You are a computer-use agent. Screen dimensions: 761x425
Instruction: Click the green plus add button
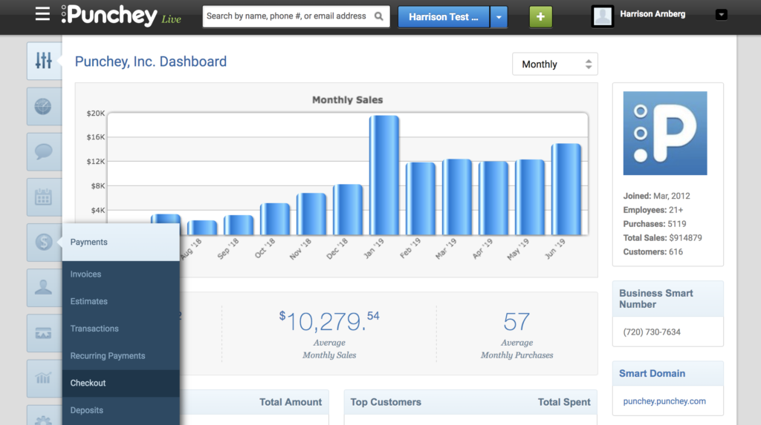[x=541, y=17]
